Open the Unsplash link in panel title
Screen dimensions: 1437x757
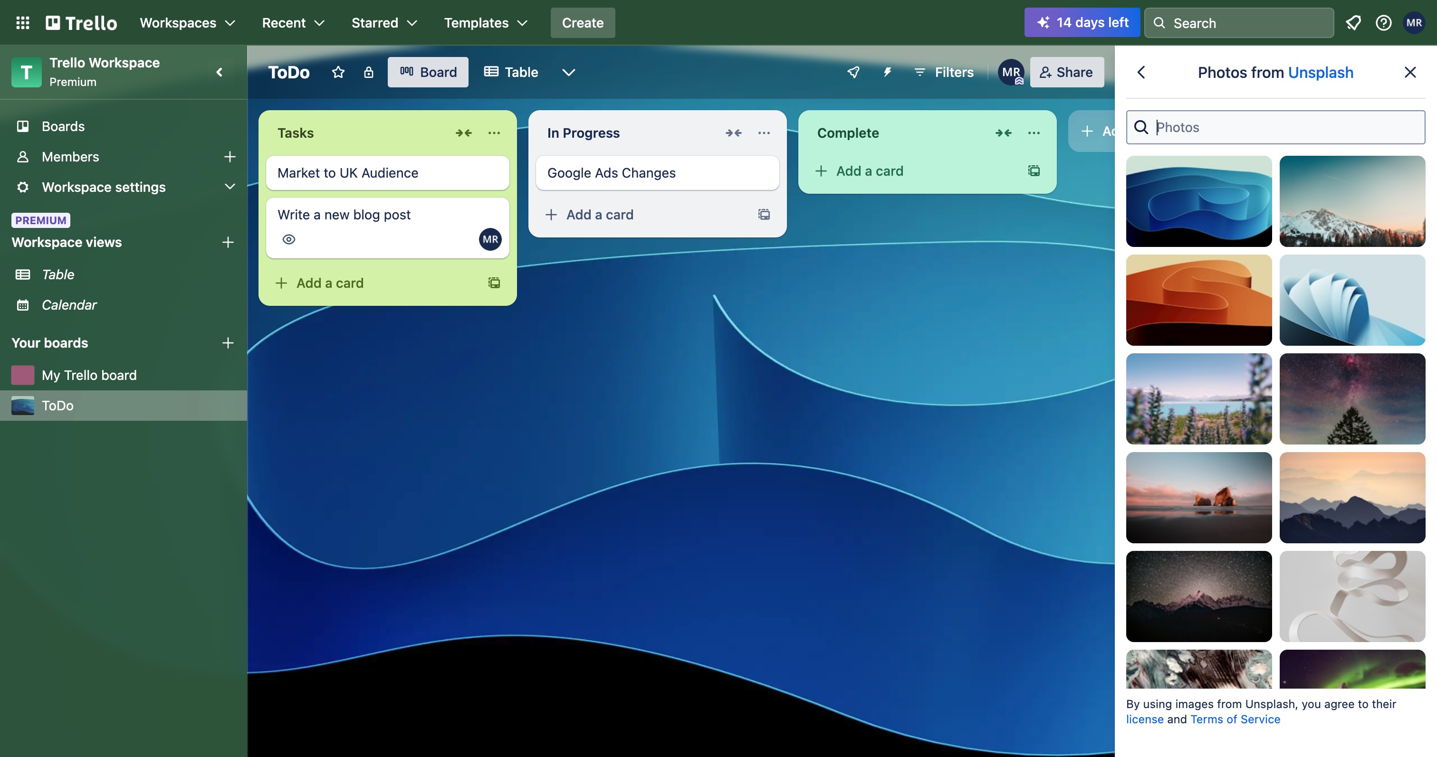1321,73
